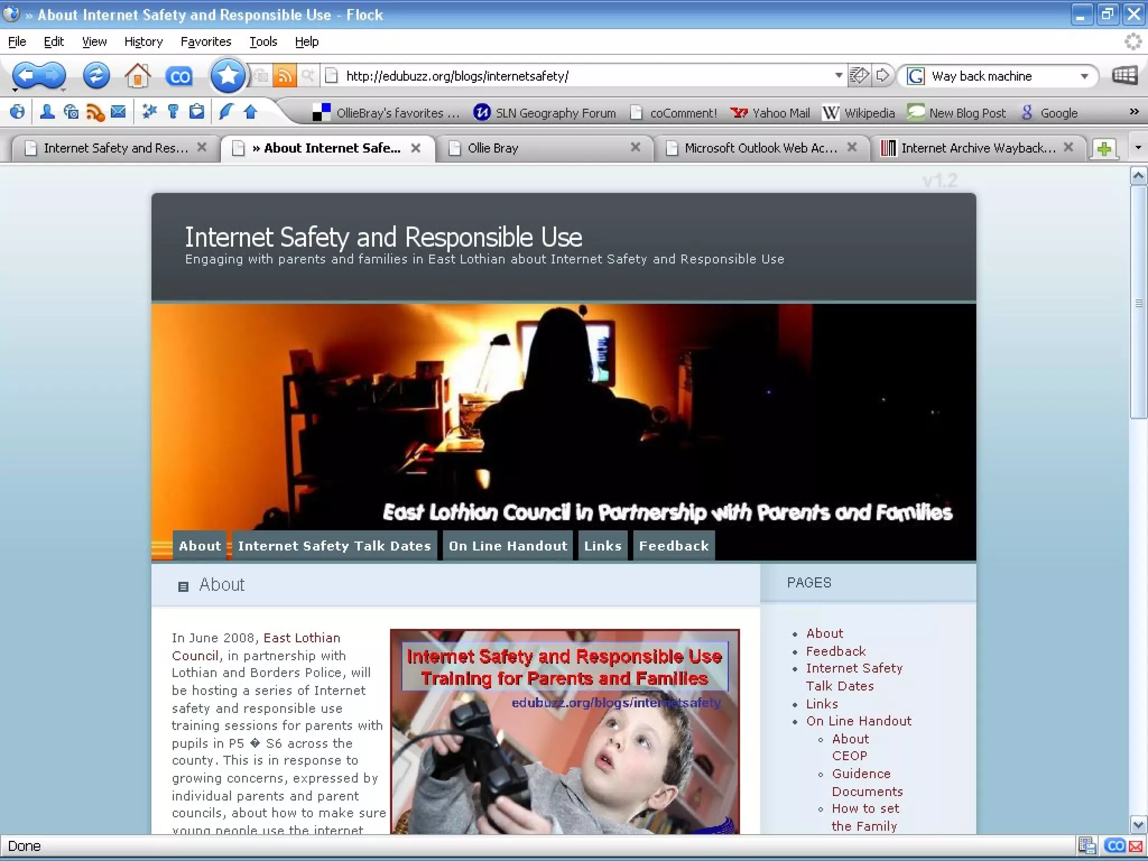Go to the Home page icon
Image resolution: width=1148 pixels, height=861 pixels.
137,75
